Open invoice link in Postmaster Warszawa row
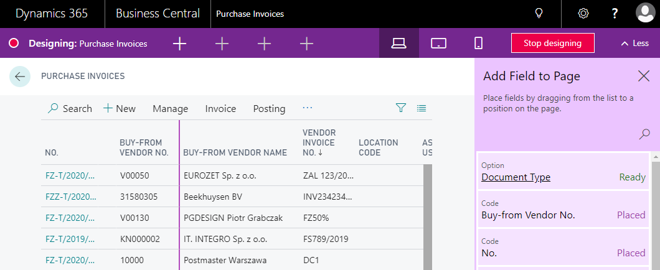 click(70, 260)
